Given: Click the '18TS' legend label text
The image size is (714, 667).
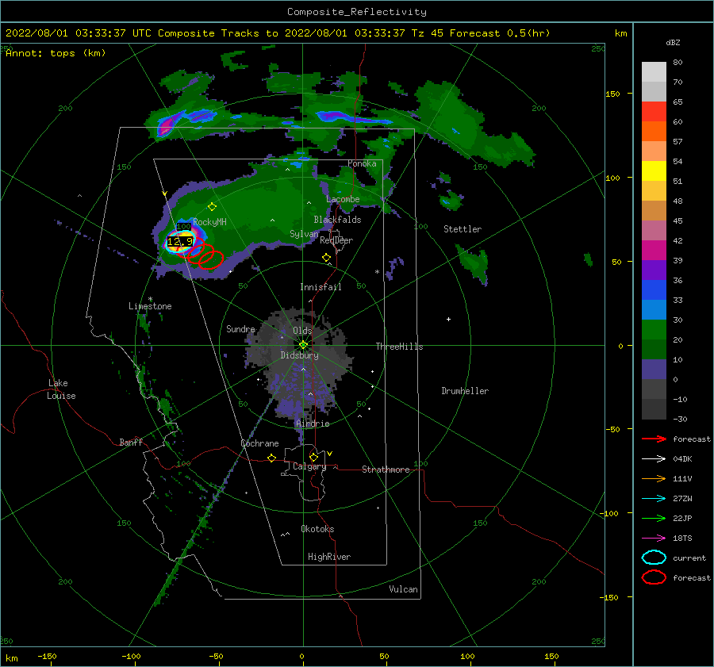Looking at the screenshot, I should (682, 539).
